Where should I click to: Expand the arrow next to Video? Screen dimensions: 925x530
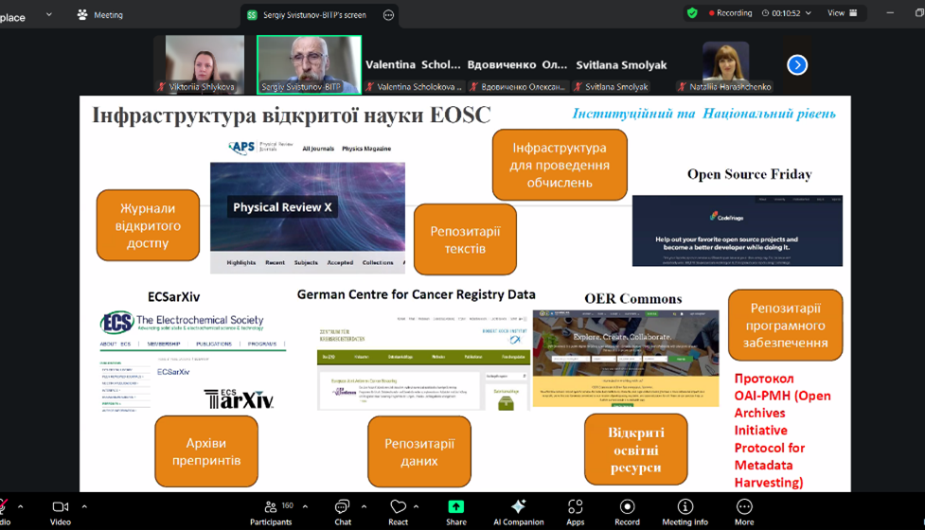pyautogui.click(x=84, y=507)
